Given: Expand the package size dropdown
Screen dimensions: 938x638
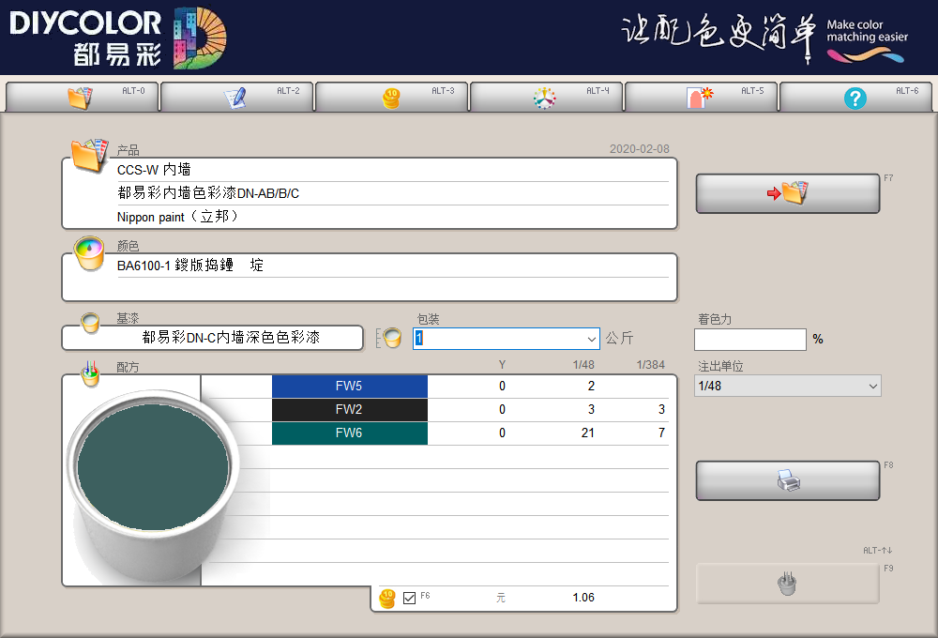Looking at the screenshot, I should 591,339.
